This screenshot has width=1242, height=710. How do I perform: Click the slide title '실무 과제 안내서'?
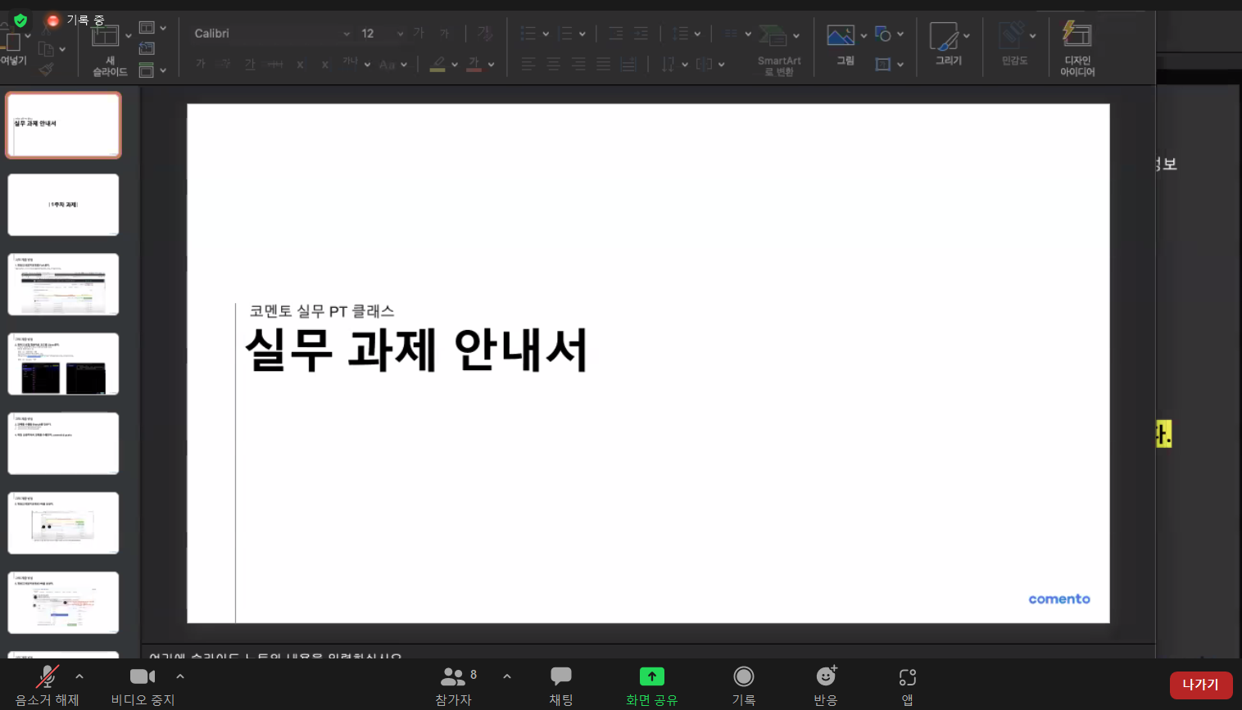coord(416,350)
